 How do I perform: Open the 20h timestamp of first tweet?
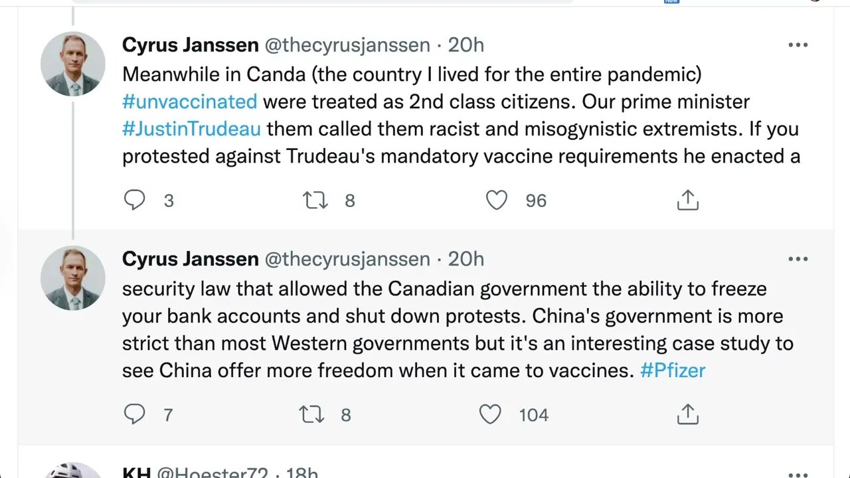coord(466,45)
